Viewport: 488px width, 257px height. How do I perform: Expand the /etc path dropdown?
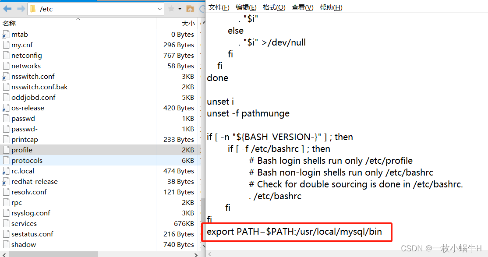[x=159, y=9]
